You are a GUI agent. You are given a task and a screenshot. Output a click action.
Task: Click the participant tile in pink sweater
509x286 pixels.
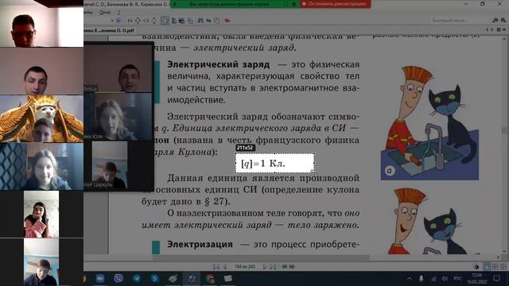(x=41, y=214)
